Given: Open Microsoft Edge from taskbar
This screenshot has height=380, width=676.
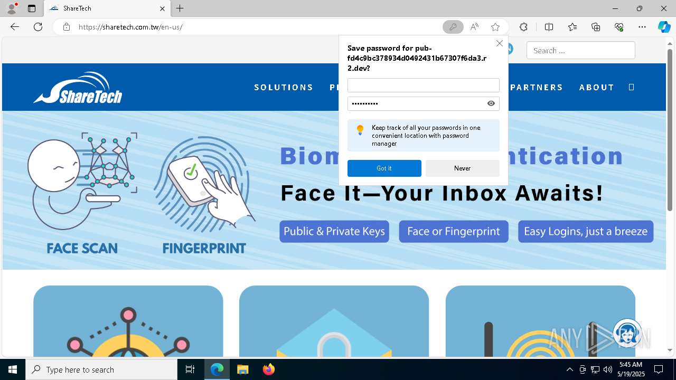Looking at the screenshot, I should 217,369.
